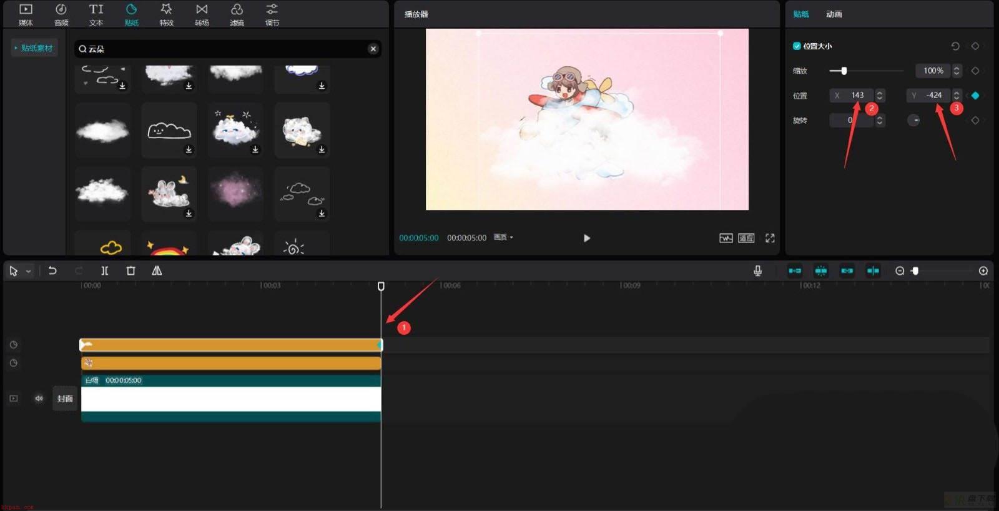Screen dimensions: 999x511
Task: Click the Y position stepper
Action: [x=957, y=95]
